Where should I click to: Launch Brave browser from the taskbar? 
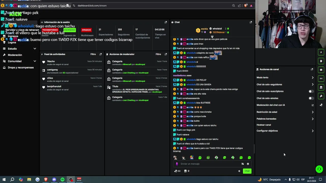[x=46, y=179]
